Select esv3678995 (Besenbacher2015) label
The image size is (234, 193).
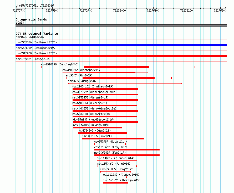coord(94,92)
